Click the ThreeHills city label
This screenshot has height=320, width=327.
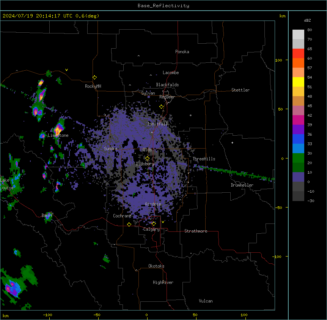coord(204,159)
